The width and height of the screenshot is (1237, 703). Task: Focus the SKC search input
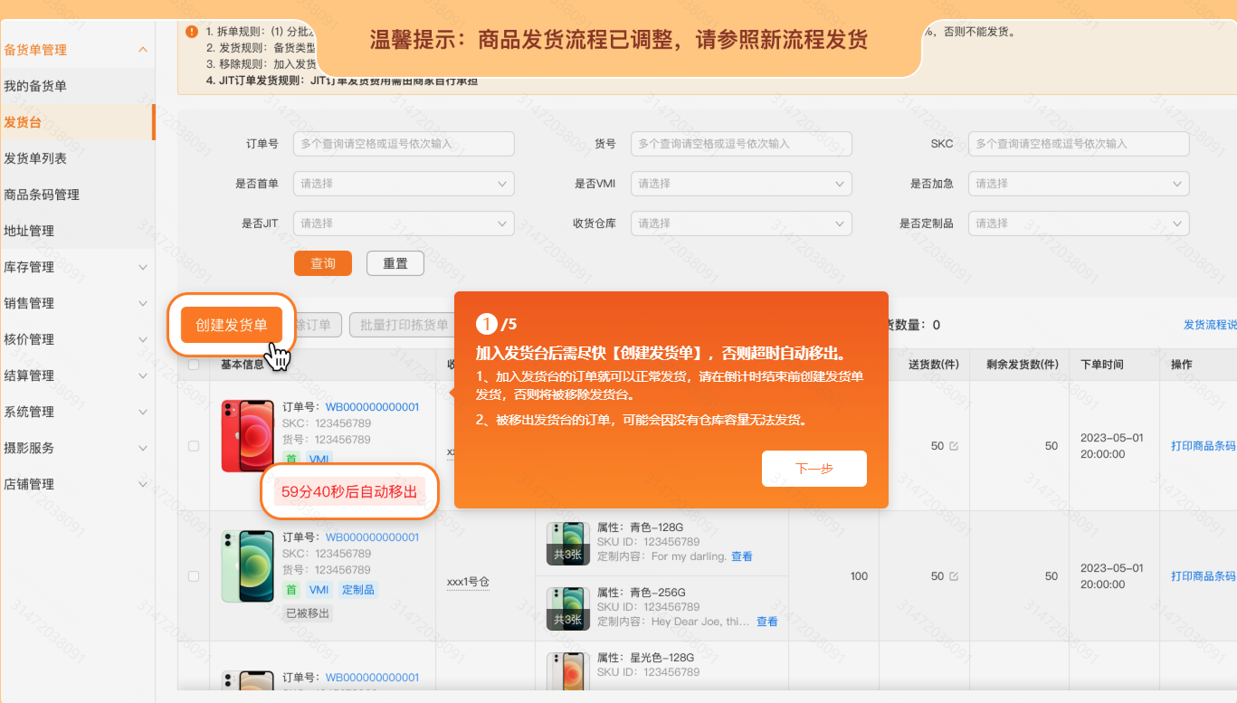[1079, 144]
